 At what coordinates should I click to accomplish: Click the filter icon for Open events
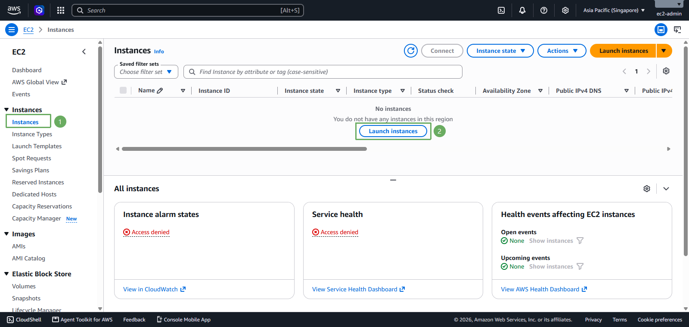(580, 241)
